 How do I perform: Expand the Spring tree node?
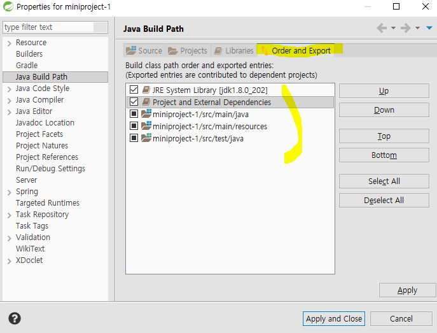(x=9, y=192)
